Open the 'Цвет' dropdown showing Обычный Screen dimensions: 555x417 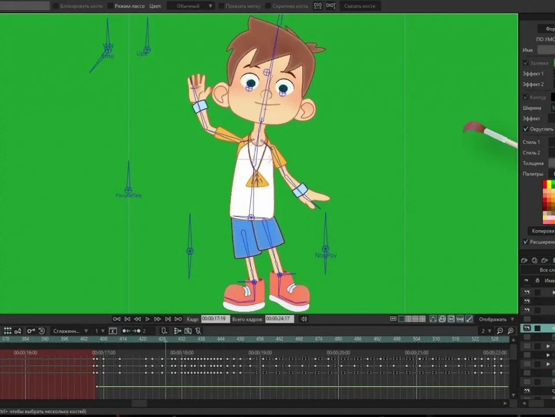191,6
